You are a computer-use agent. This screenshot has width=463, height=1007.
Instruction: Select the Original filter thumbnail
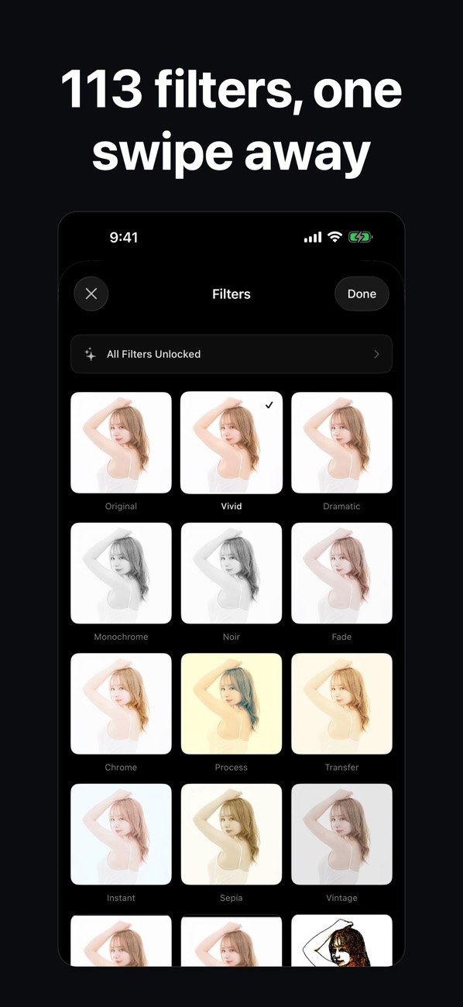(x=121, y=442)
